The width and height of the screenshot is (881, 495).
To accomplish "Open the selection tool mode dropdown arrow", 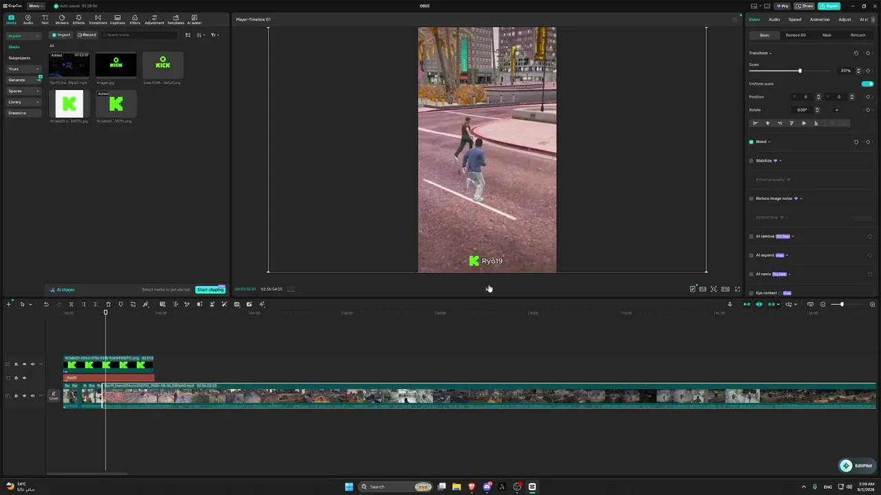I will [x=30, y=304].
